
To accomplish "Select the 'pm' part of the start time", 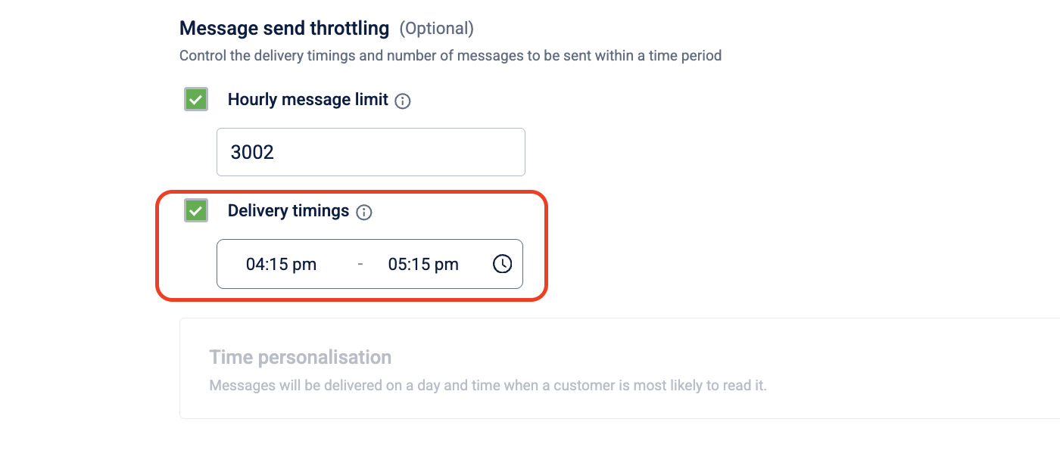I will click(x=304, y=265).
